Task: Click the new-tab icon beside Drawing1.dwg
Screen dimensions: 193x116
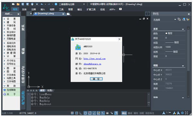Action: (68, 14)
